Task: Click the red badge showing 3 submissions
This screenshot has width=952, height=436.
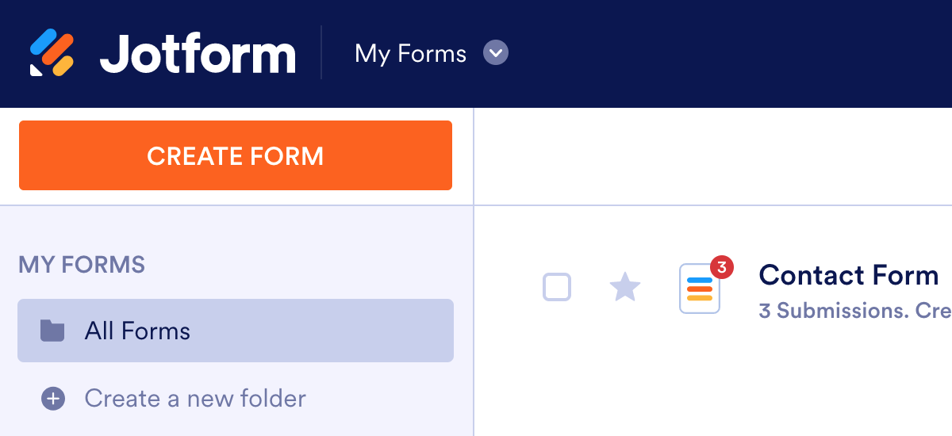Action: [x=721, y=268]
